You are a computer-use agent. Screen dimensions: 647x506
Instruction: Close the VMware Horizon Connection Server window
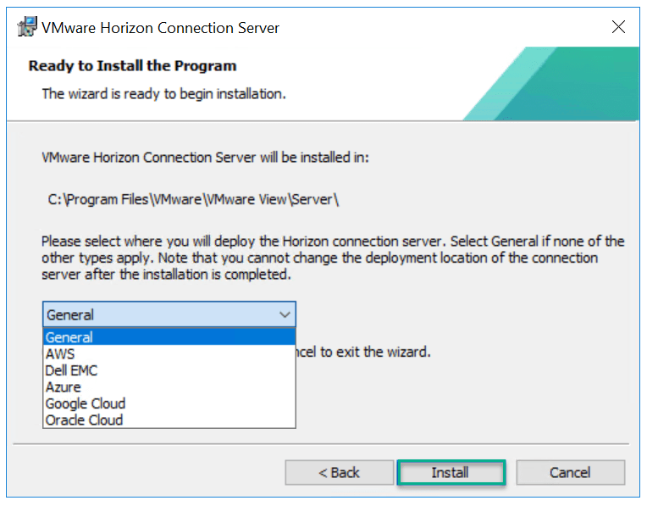coord(618,27)
